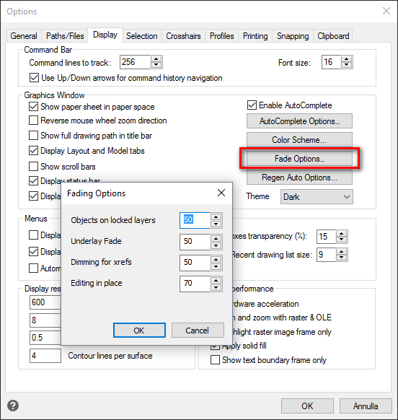Decrease the Font size spinner
This screenshot has width=398, height=420.
coord(347,65)
